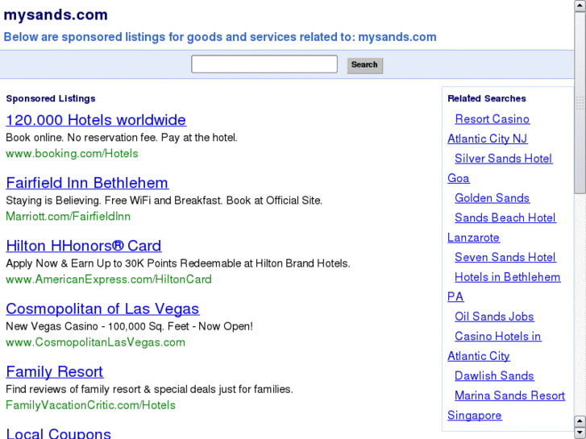The image size is (586, 439).
Task: Click 'Find reviews of family resort' text
Action: [149, 389]
